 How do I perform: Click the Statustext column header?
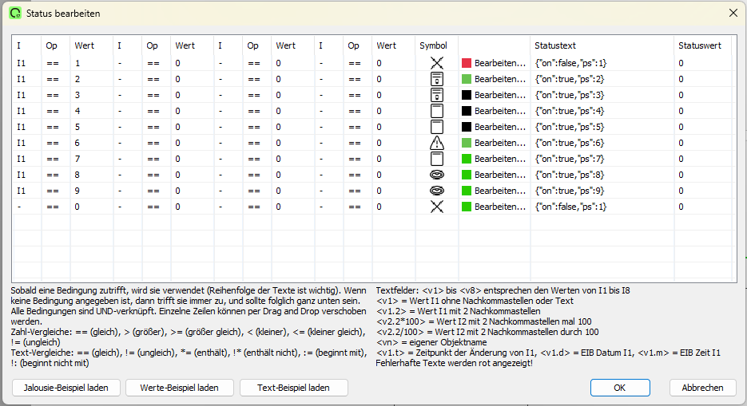(555, 45)
